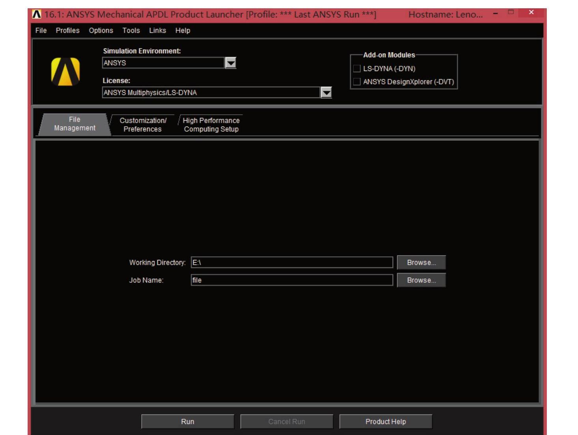Expand the Simulation Environment dropdown arrow

[x=230, y=63]
